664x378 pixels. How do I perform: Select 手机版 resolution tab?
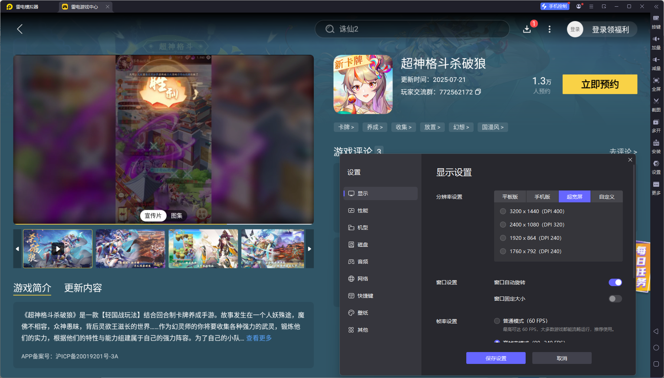(542, 197)
